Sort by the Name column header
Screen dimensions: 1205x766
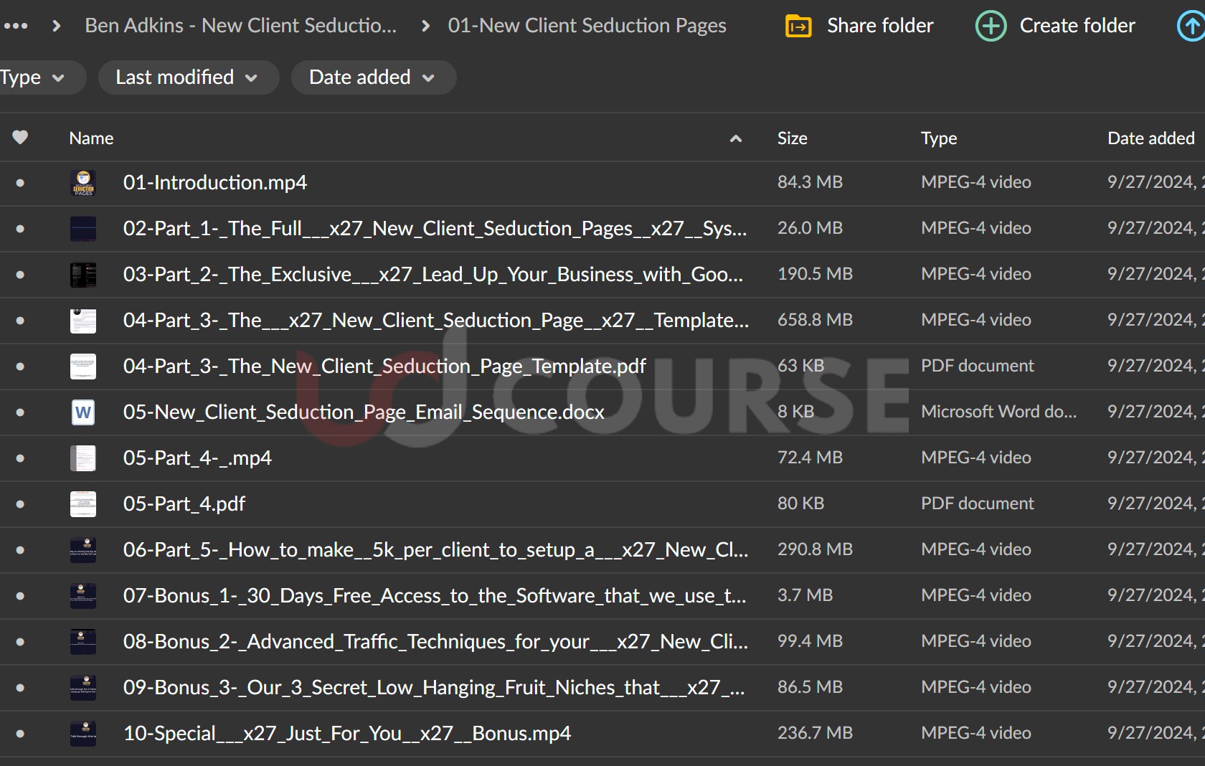(x=91, y=138)
